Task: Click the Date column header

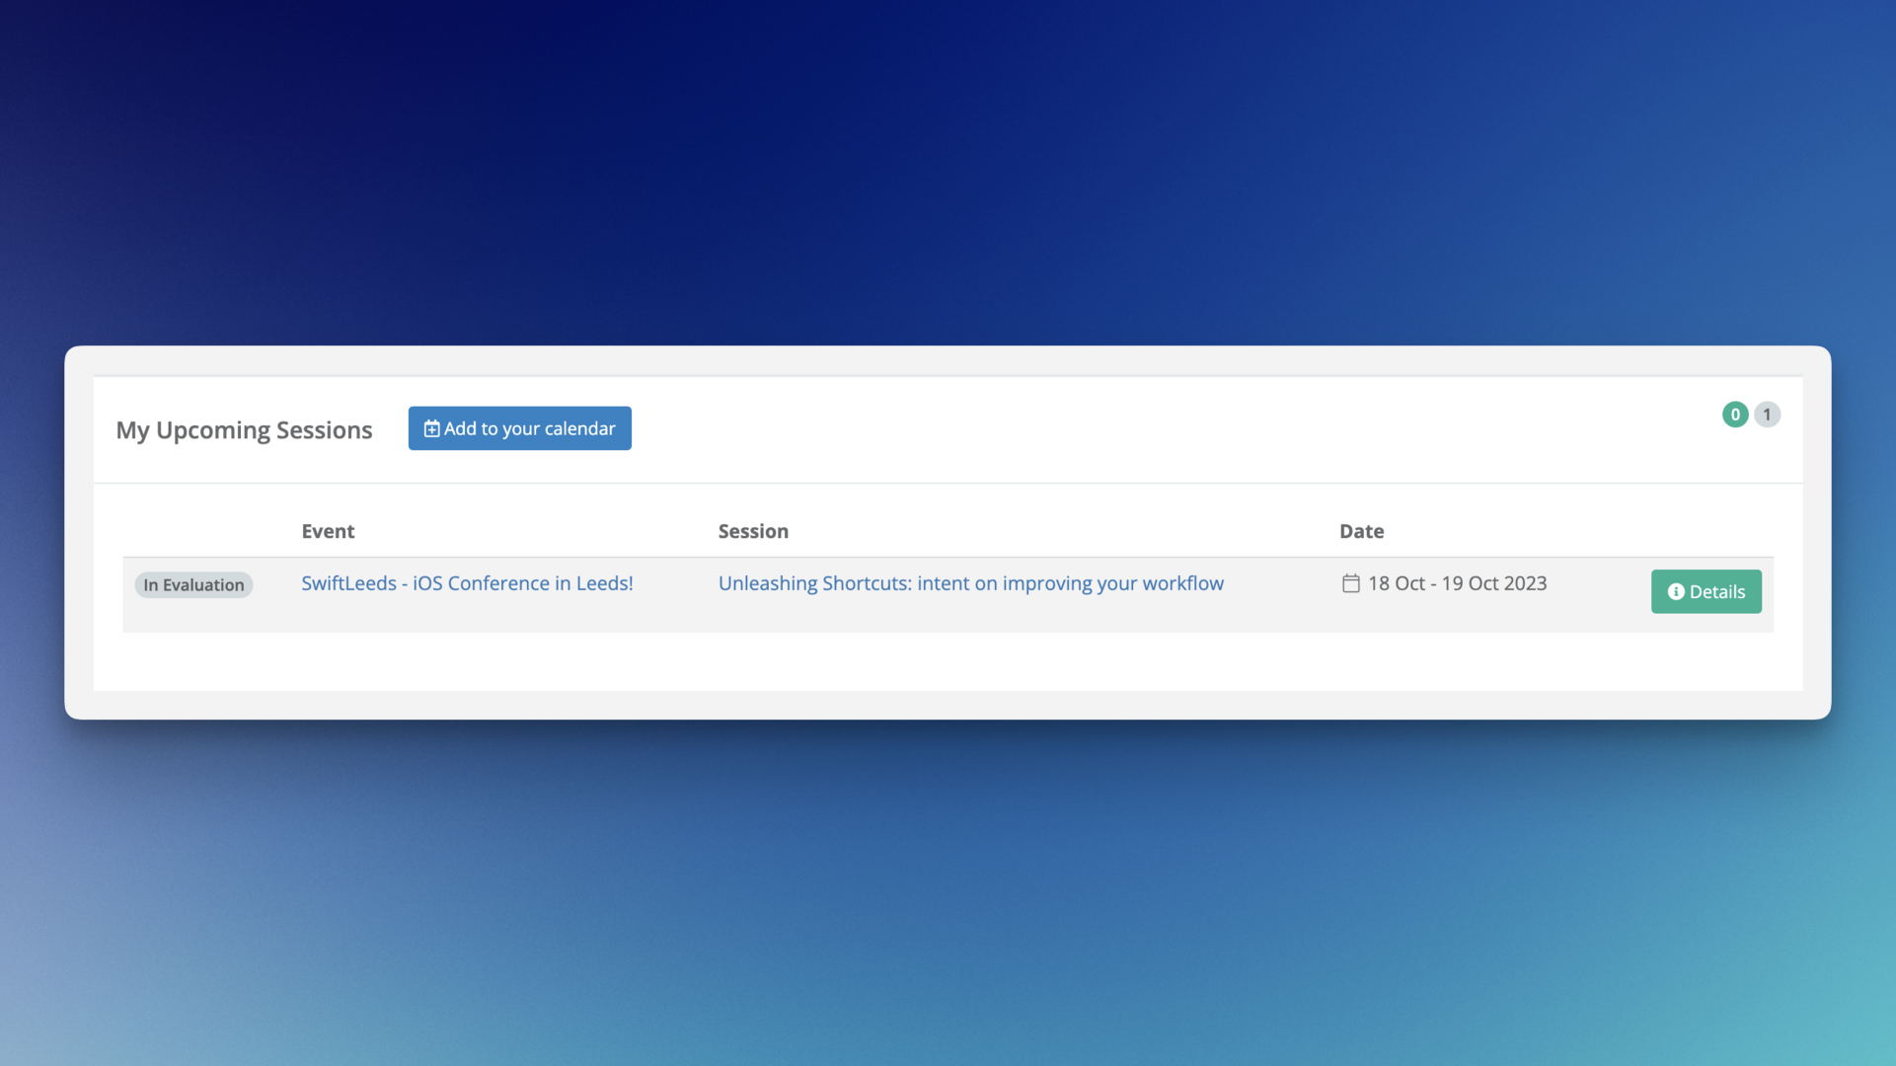Action: click(1361, 531)
